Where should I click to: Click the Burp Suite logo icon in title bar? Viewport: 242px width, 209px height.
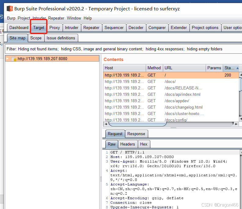[x=10, y=9]
